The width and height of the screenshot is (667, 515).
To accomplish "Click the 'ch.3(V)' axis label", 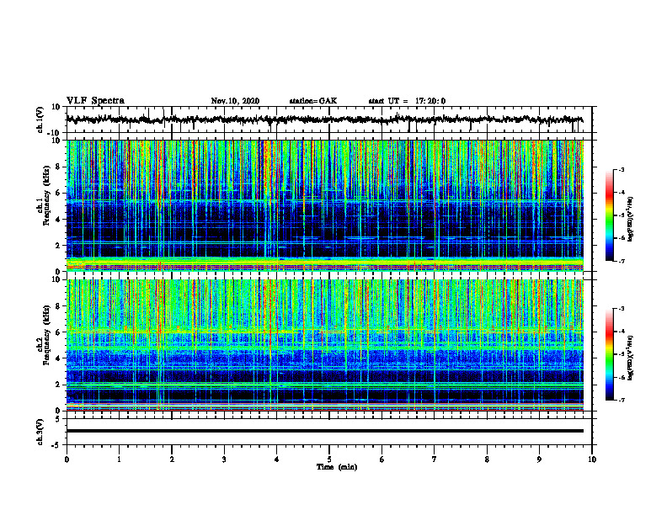I will pos(40,433).
